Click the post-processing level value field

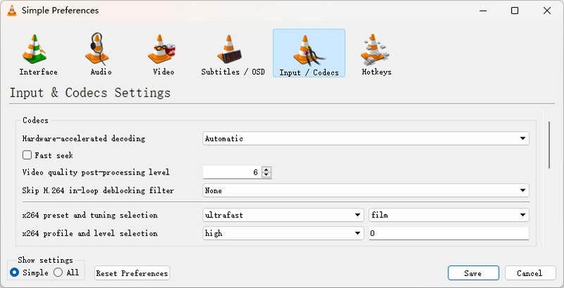[232, 173]
